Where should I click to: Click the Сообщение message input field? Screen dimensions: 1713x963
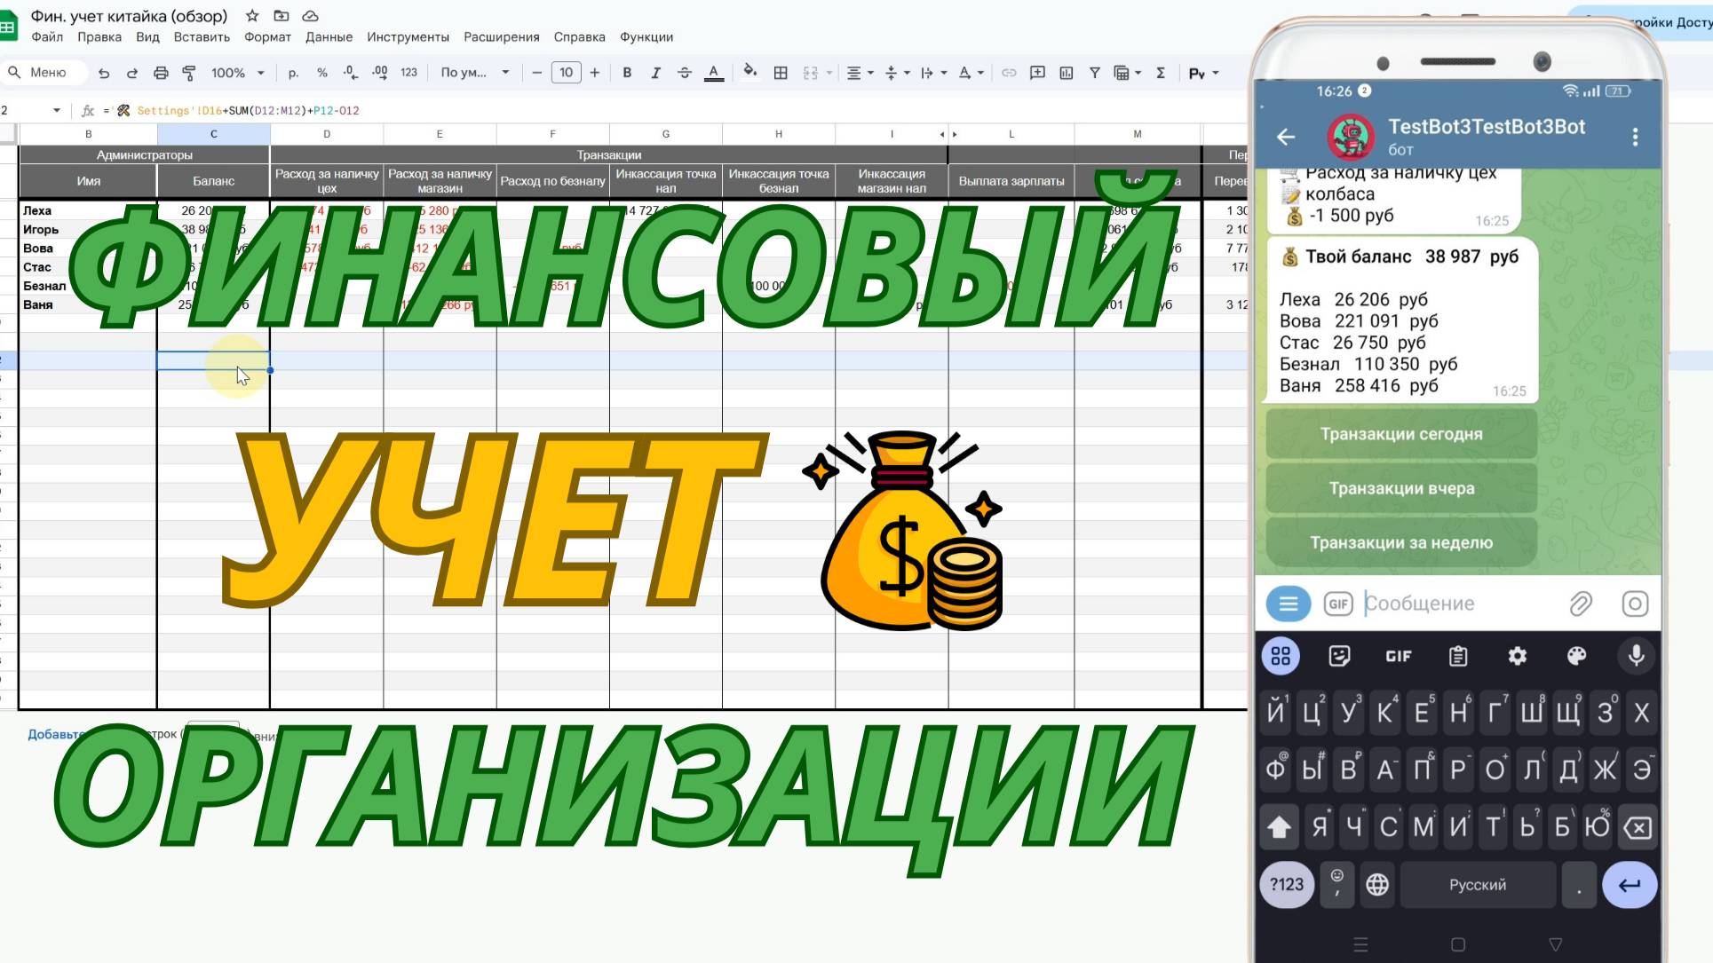pyautogui.click(x=1456, y=604)
